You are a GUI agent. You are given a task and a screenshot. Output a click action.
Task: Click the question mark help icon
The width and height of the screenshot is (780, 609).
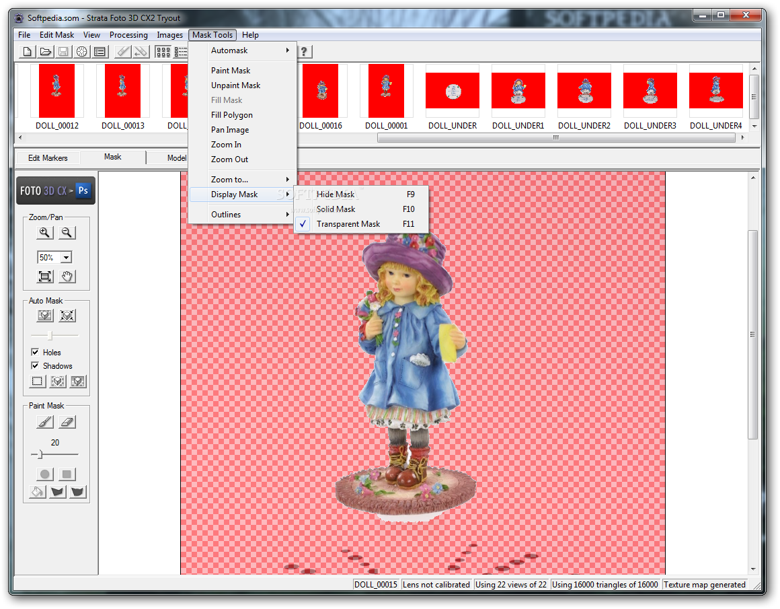[304, 51]
